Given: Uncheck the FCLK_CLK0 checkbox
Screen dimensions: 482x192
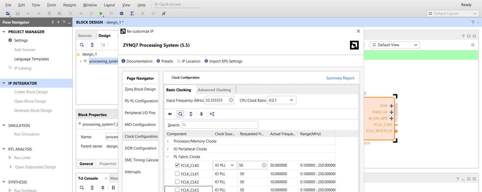Looking at the screenshot, I should tap(177, 165).
